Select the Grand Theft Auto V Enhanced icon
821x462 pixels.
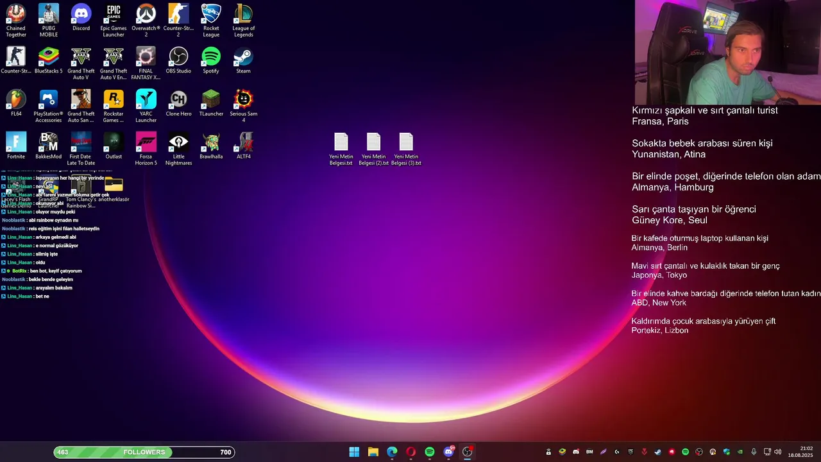(x=114, y=63)
